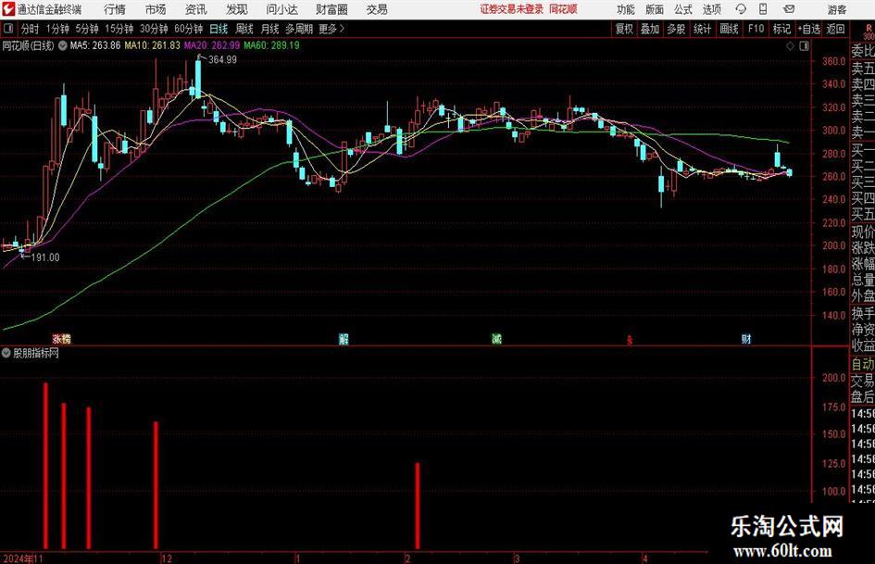
Task: Open the 财富圈 menu
Action: [331, 9]
